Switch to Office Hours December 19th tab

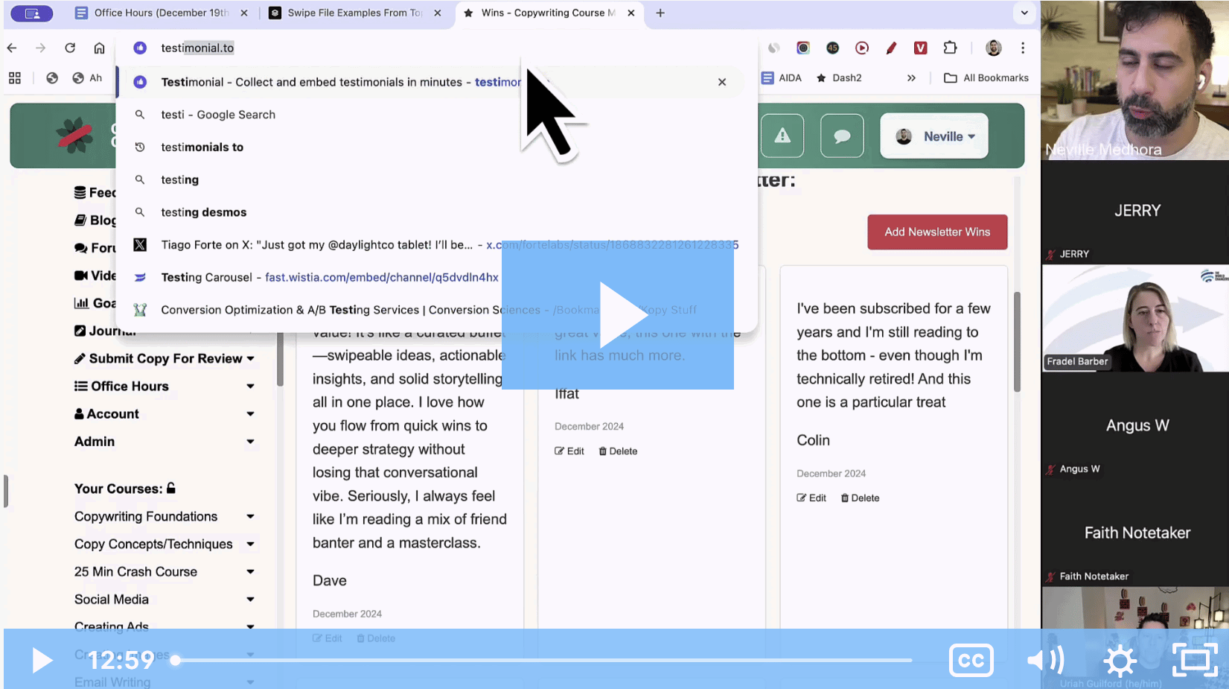point(160,13)
